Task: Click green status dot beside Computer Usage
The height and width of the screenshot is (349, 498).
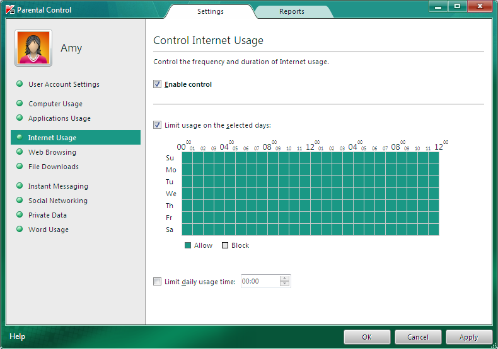Action: (x=20, y=103)
